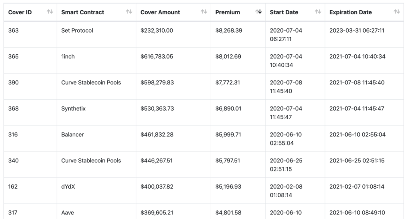Click the Expiration Date sort arrows icon
Screen dimensions: 405x219
point(396,12)
